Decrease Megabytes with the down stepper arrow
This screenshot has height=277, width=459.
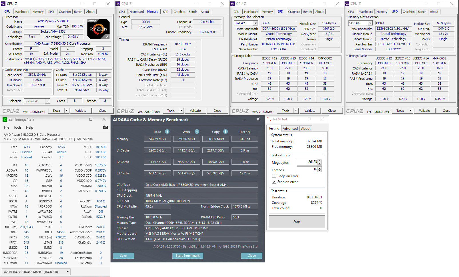pyautogui.click(x=320, y=164)
